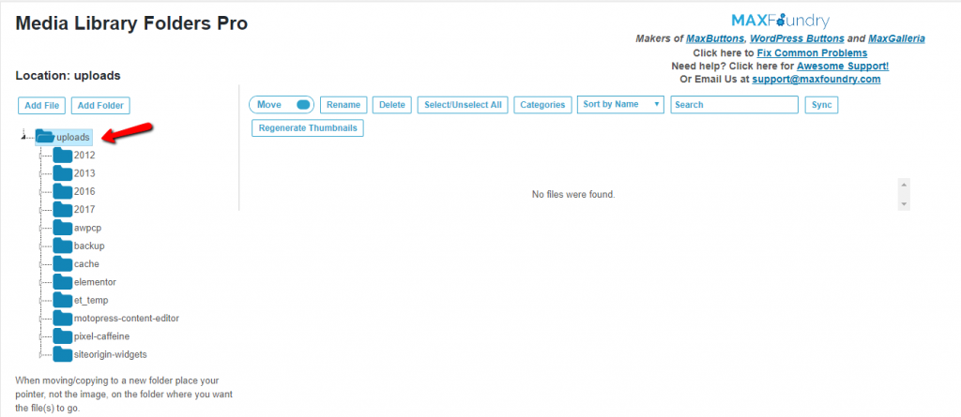Expand the 2016 folder node
Image resolution: width=961 pixels, height=417 pixels.
pos(41,192)
